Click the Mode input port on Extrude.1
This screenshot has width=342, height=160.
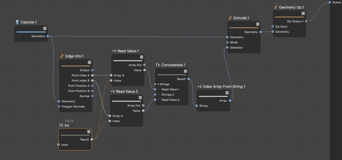click(227, 42)
